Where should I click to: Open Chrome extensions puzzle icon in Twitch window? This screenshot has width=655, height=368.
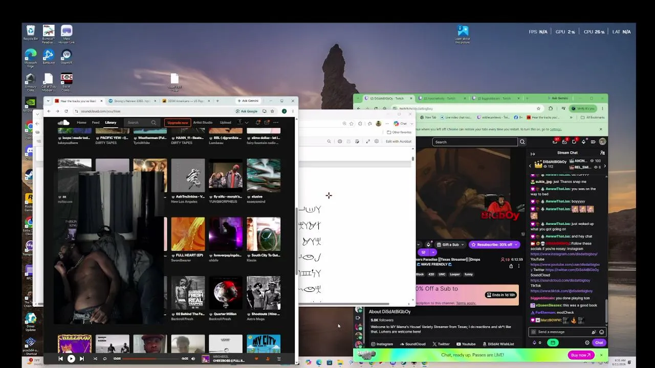click(551, 108)
